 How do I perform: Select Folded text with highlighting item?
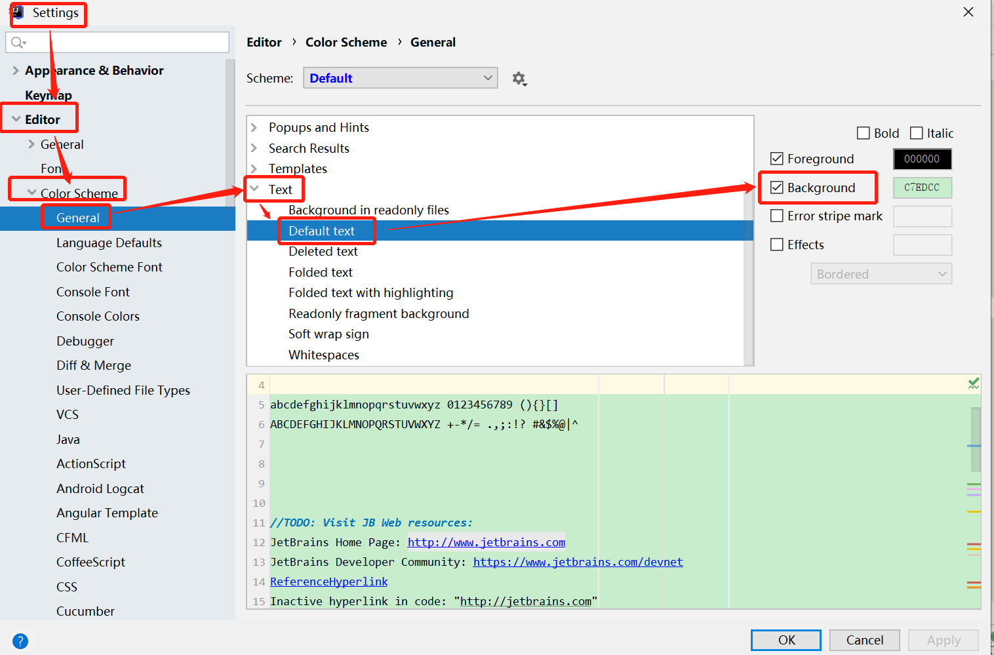point(371,292)
